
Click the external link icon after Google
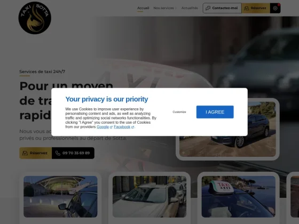coord(111,127)
